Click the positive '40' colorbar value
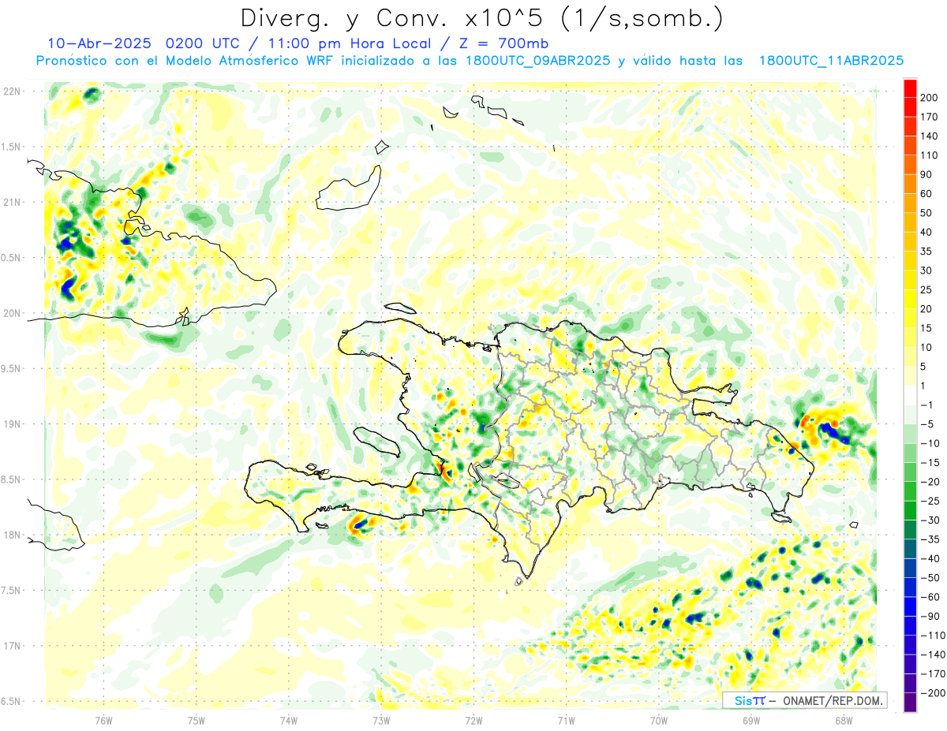 click(926, 232)
